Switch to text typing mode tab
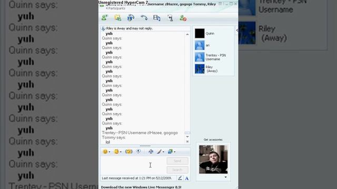337x189 pixels. pos(187,178)
